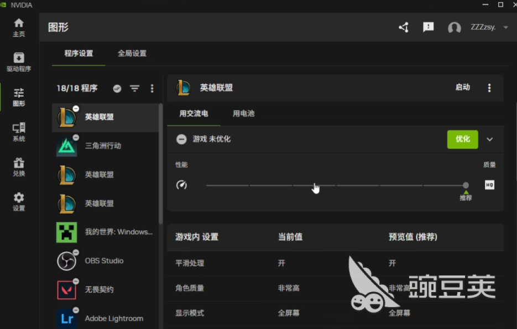
Task: Open 系统 system section
Action: (19, 132)
